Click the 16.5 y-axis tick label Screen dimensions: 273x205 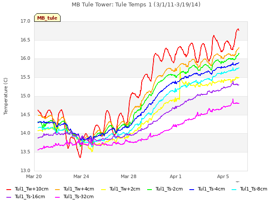(26, 40)
